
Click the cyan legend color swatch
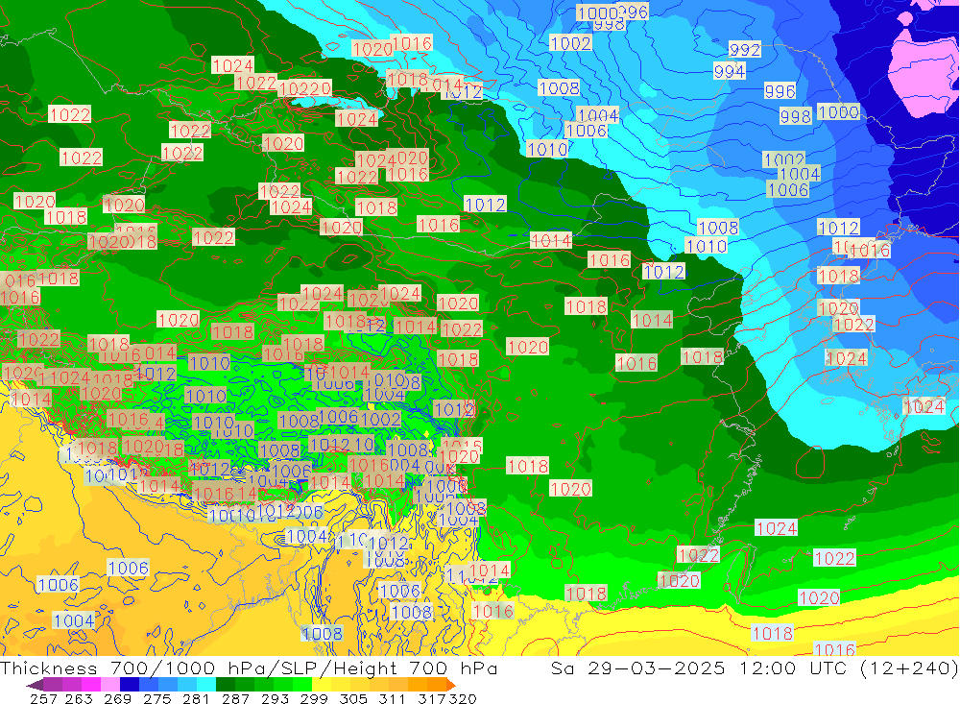pyautogui.click(x=206, y=685)
